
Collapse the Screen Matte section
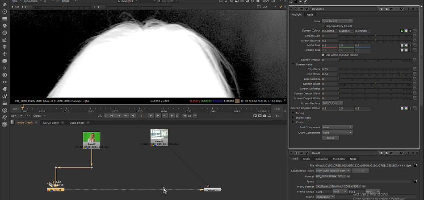coord(293,65)
